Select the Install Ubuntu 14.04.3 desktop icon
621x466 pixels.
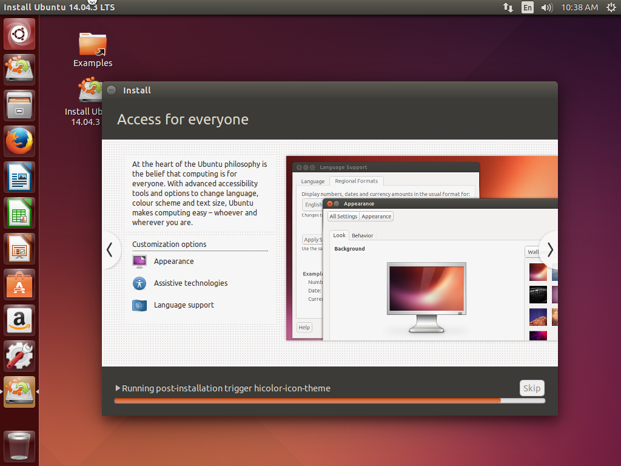click(84, 102)
